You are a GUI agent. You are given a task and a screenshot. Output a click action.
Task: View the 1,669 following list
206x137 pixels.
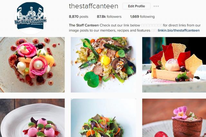(142, 17)
